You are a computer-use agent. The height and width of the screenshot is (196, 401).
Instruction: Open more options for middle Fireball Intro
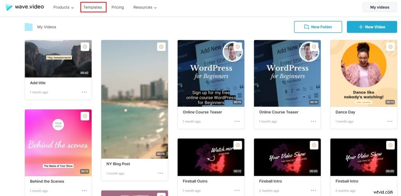(314, 191)
